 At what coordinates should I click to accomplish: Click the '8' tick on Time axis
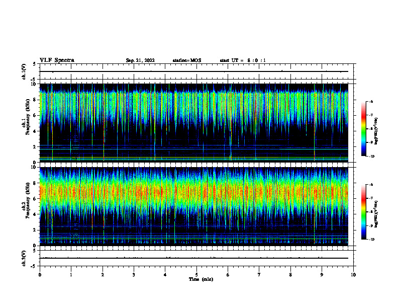pyautogui.click(x=290, y=275)
